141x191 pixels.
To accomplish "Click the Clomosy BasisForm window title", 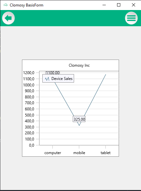I will [27, 5].
